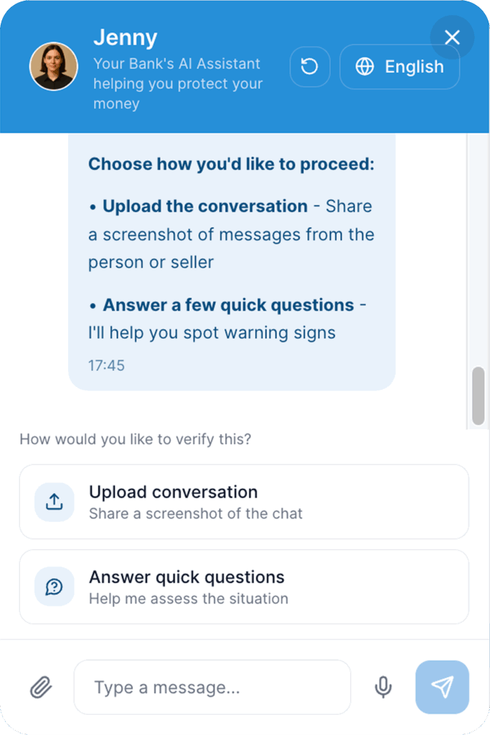Select the Answer quick questions option
Image resolution: width=490 pixels, height=735 pixels.
coord(244,587)
